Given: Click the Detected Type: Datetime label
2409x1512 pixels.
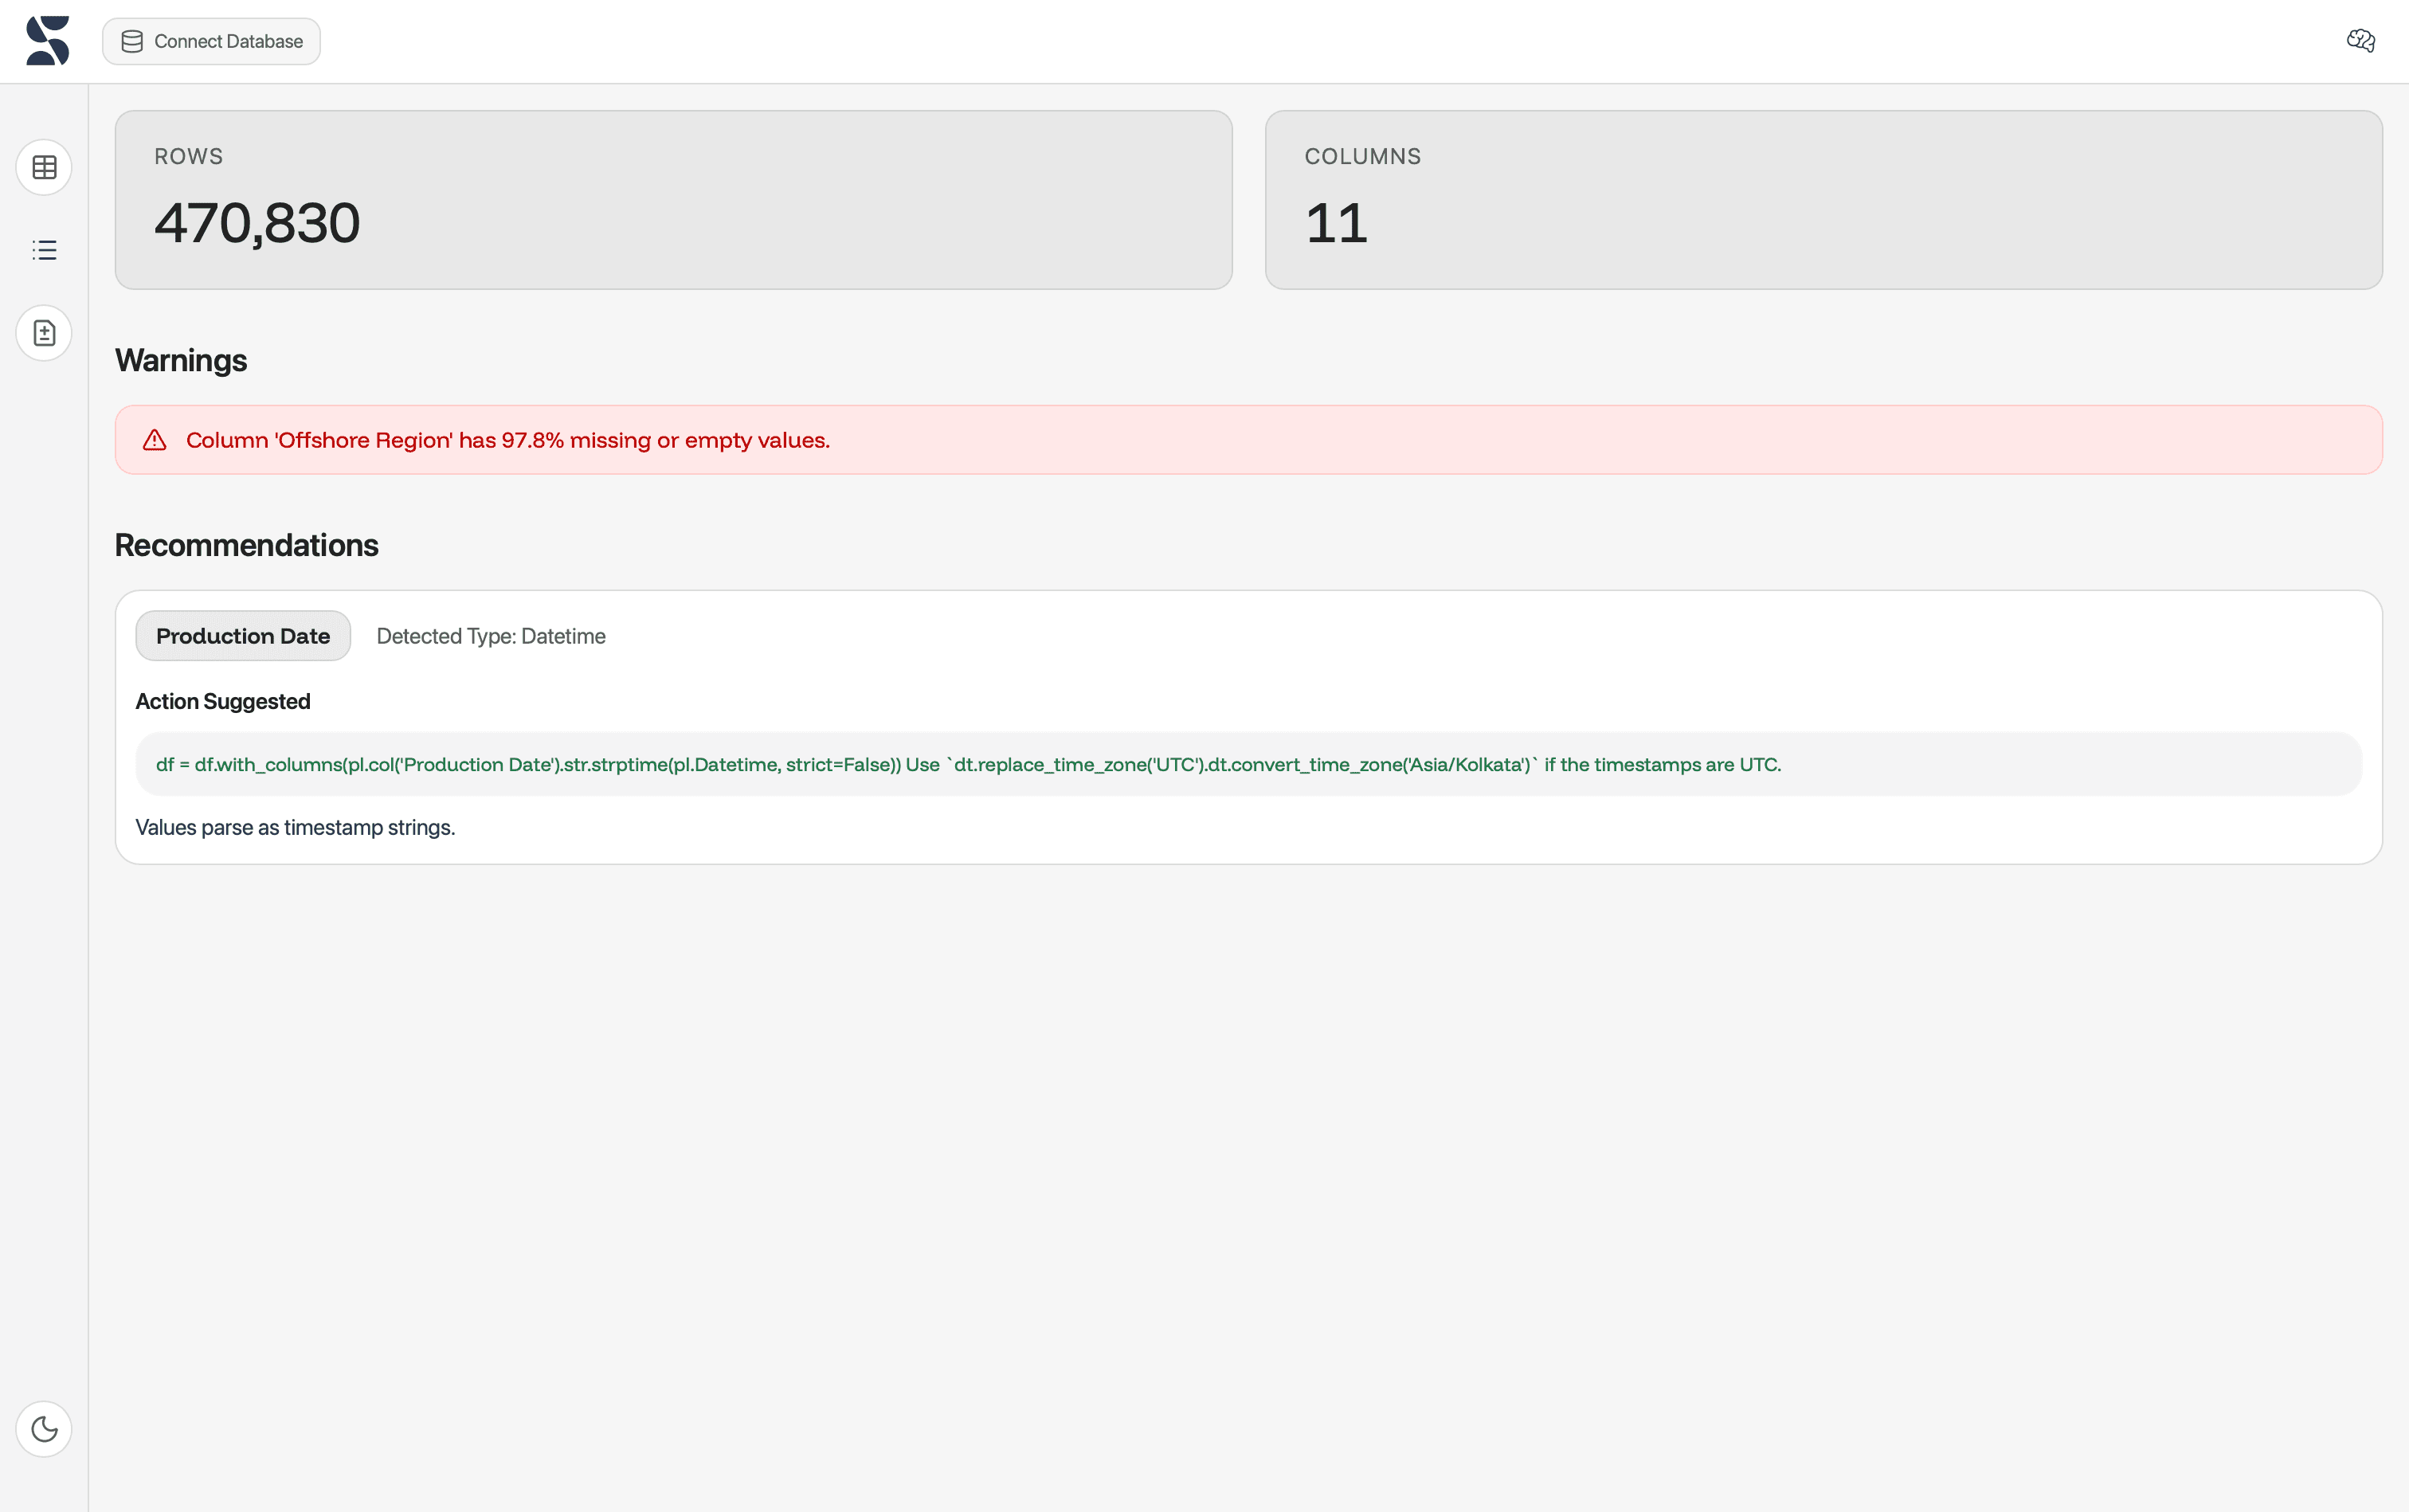Looking at the screenshot, I should pyautogui.click(x=490, y=636).
